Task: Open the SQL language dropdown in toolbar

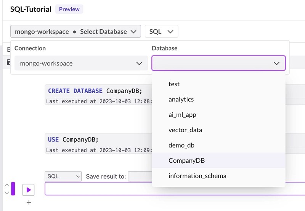Action: (161, 32)
